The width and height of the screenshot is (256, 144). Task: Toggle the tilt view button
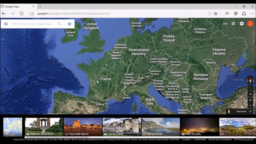250,88
